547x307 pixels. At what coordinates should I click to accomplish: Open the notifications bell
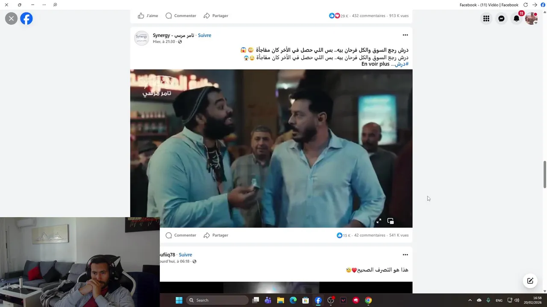(x=516, y=18)
